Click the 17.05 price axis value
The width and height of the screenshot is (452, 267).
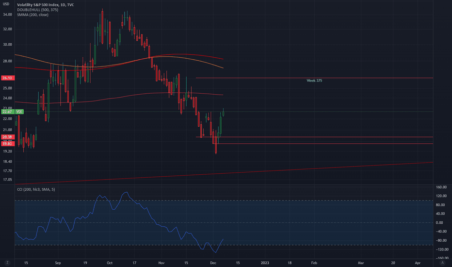pyautogui.click(x=7, y=180)
